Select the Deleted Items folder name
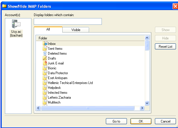 pyautogui.click(x=57, y=54)
